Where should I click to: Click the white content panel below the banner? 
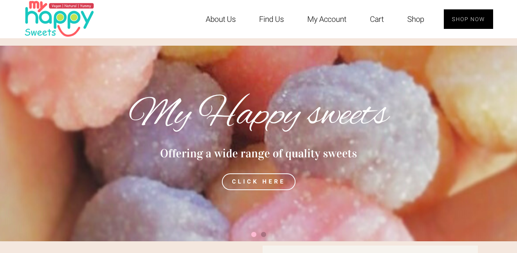pyautogui.click(x=370, y=249)
